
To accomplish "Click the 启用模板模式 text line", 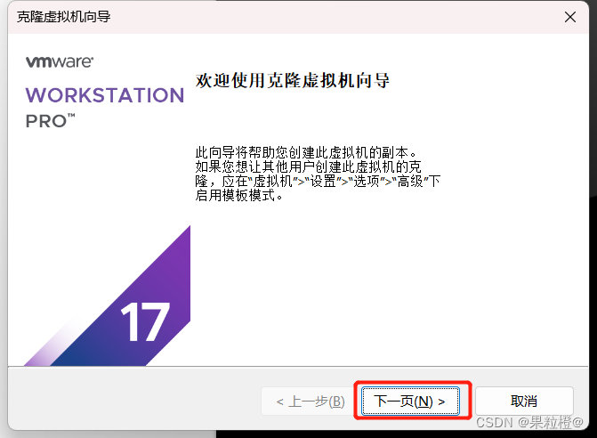I will [x=239, y=195].
